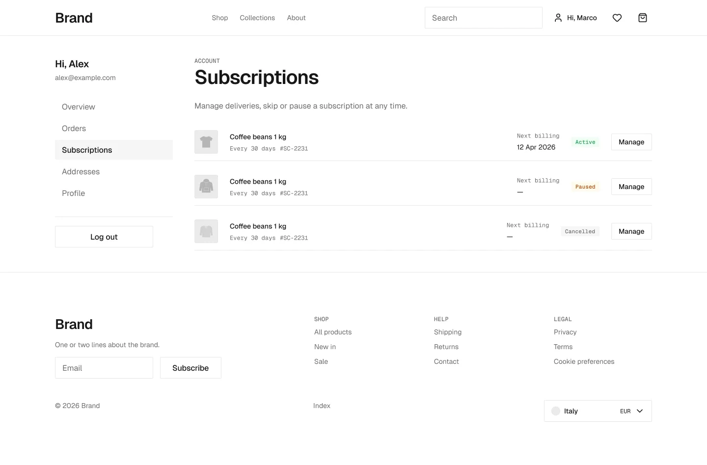
Task: Click the Italy flag circle icon
Action: coord(556,411)
